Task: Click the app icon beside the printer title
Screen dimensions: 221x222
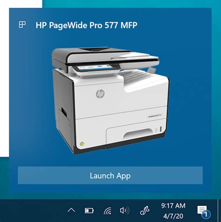Action: pos(22,25)
